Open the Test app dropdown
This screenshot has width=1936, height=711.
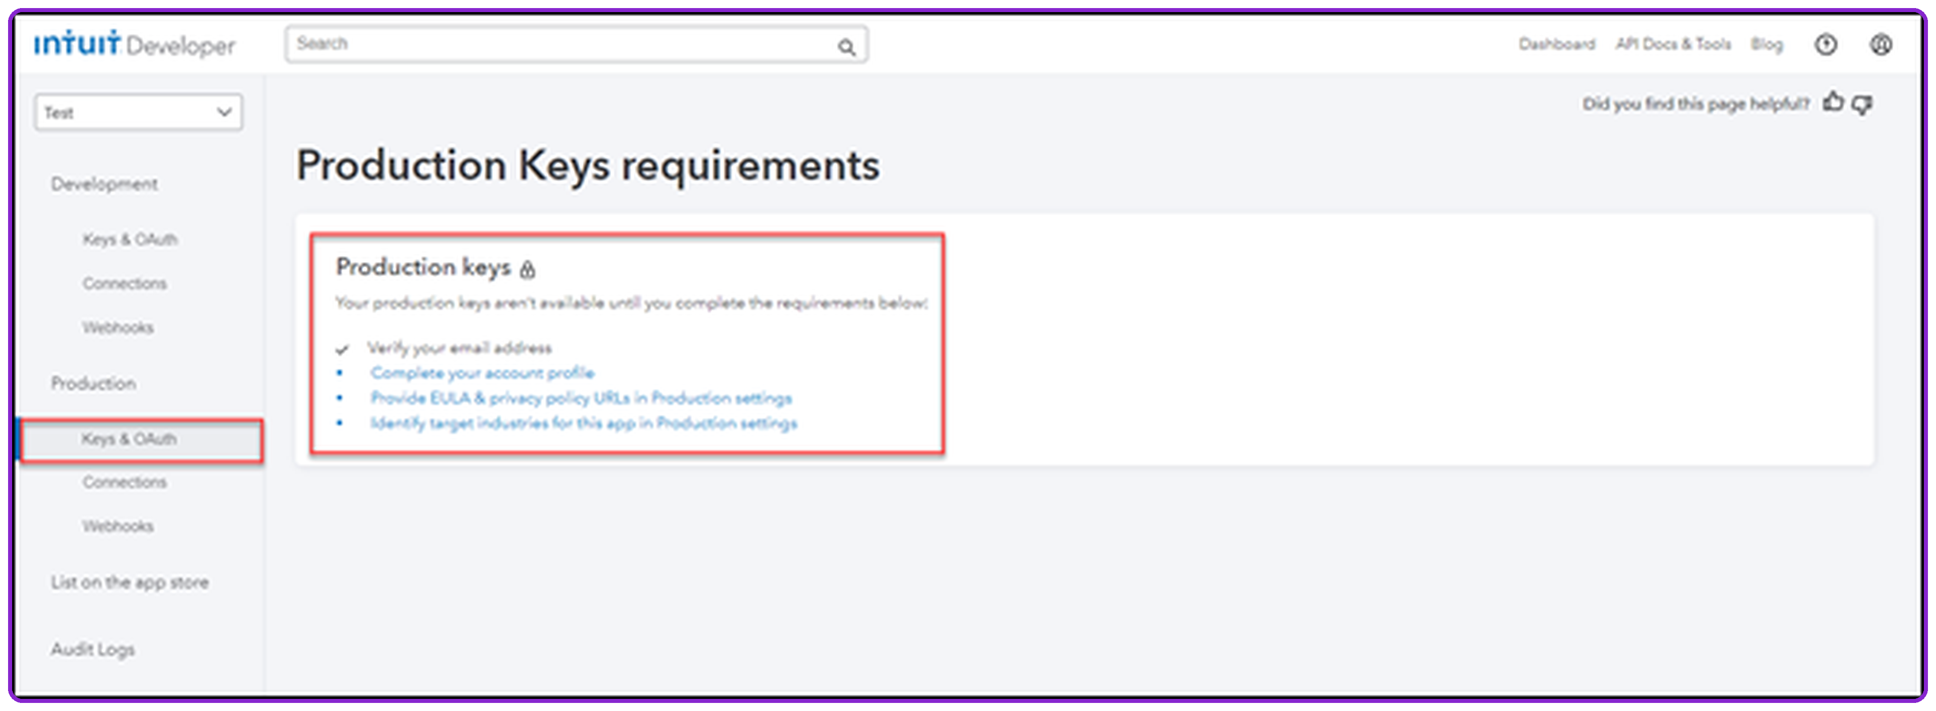(x=138, y=112)
